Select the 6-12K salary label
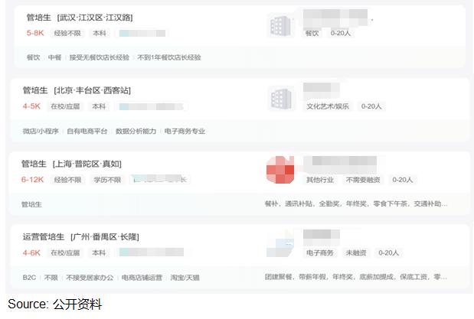The height and width of the screenshot is (319, 474). coord(32,180)
